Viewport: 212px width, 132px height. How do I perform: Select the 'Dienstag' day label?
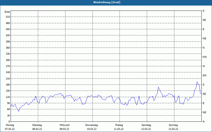pyautogui.click(x=37, y=125)
